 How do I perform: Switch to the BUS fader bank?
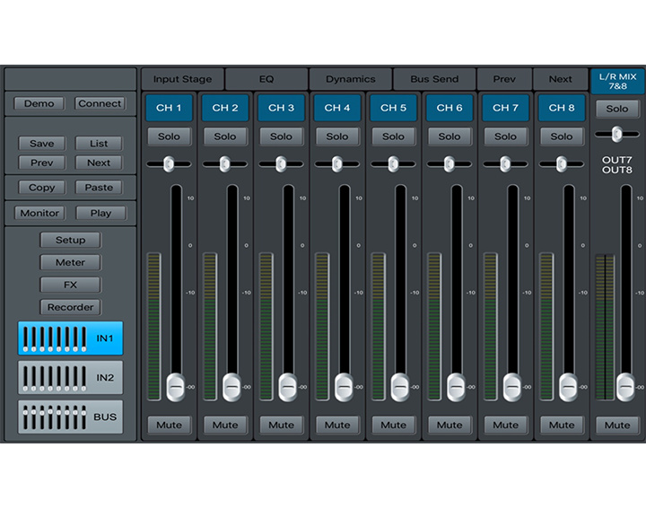coord(70,417)
